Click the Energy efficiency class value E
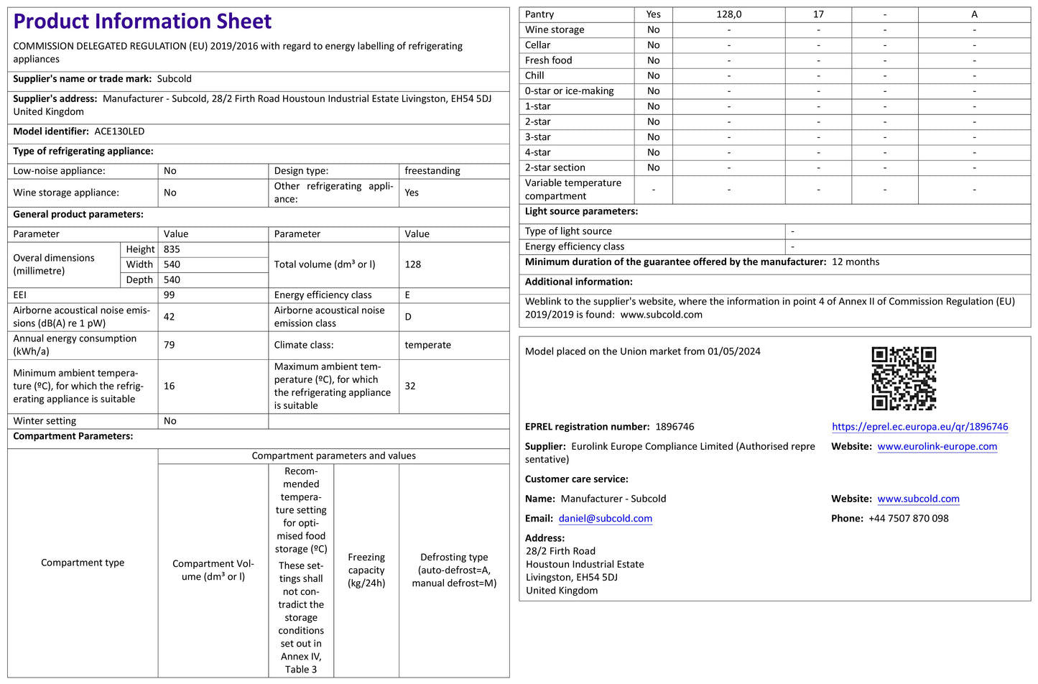 coord(407,295)
